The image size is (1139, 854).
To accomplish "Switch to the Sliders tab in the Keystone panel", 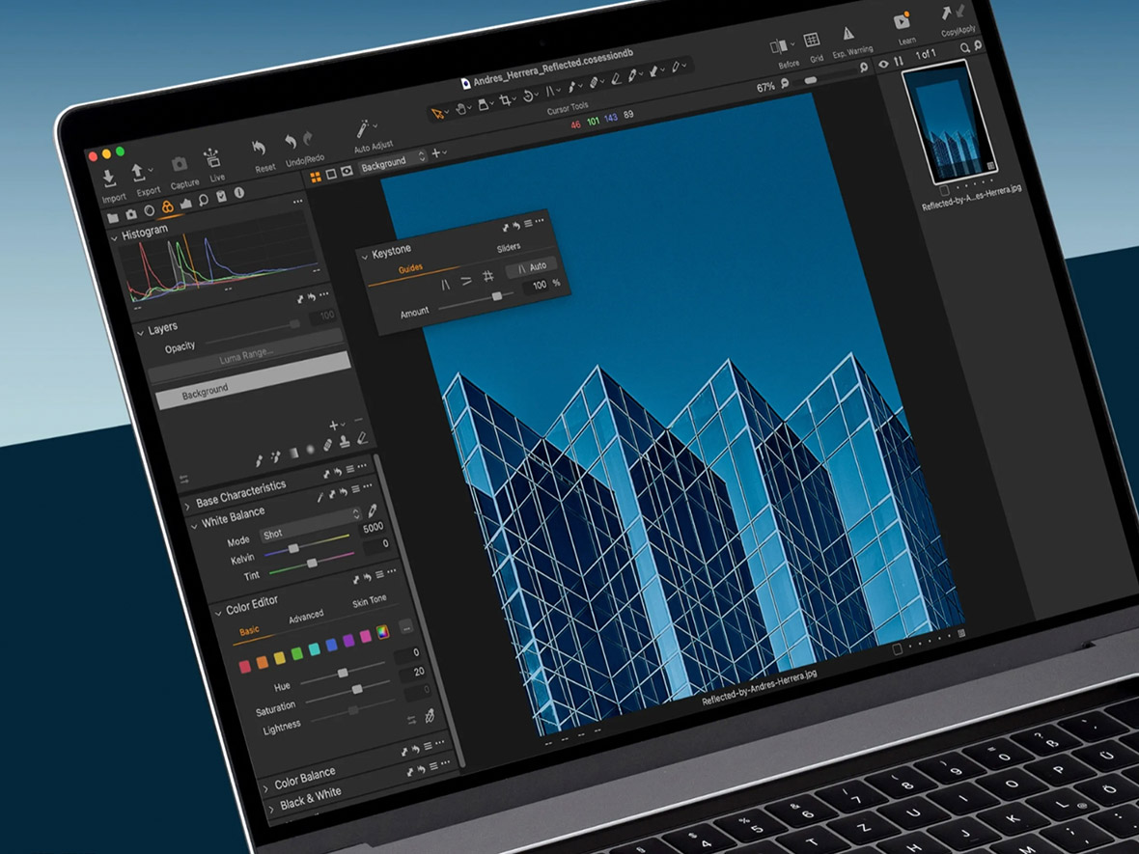I will (x=509, y=246).
